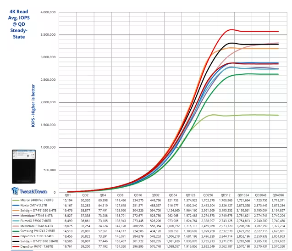
Task: Select the 'Memblaze P7A46 6.4TB' legend label
Action: point(37,226)
